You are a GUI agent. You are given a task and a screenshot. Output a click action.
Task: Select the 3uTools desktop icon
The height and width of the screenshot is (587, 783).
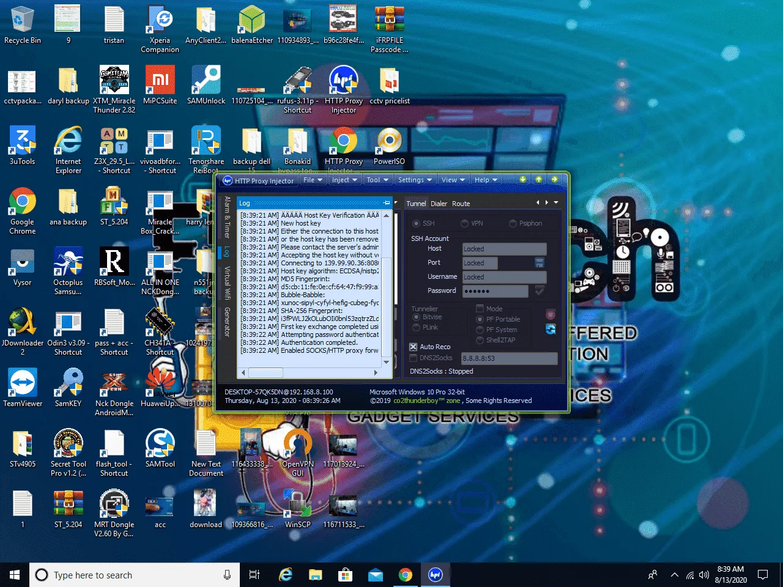pyautogui.click(x=23, y=146)
